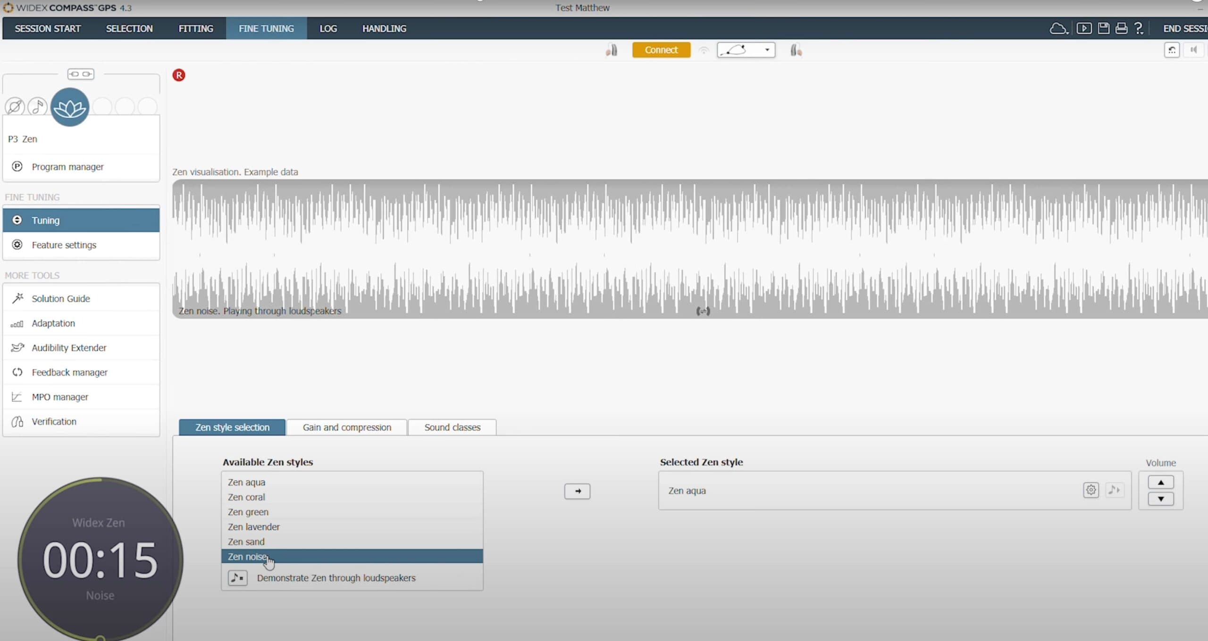Click the Zen visualisation waveform display
Viewport: 1208px width, 641px height.
690,249
